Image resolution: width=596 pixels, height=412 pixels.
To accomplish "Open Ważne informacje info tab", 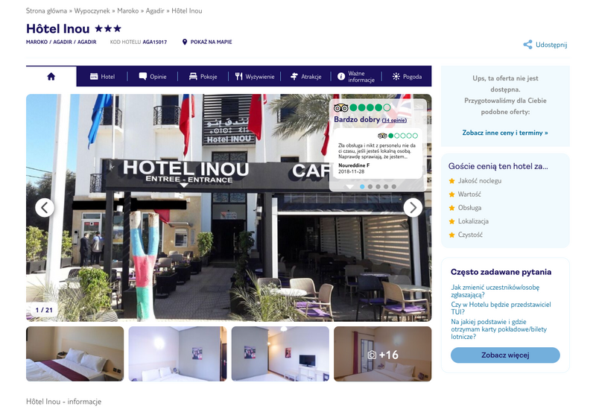I will [x=356, y=77].
